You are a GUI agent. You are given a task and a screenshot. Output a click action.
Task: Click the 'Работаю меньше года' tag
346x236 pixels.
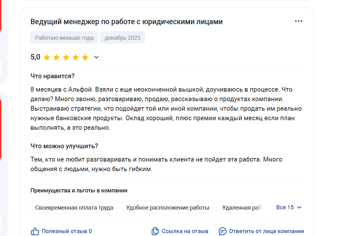64,38
